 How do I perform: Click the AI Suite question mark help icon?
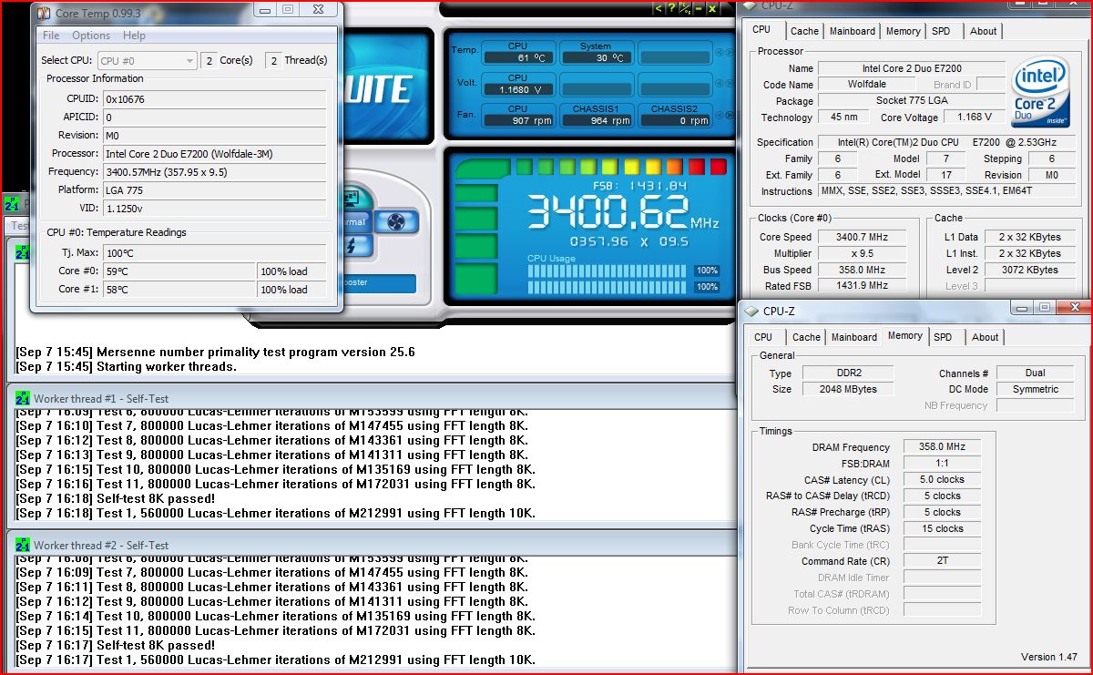(671, 8)
